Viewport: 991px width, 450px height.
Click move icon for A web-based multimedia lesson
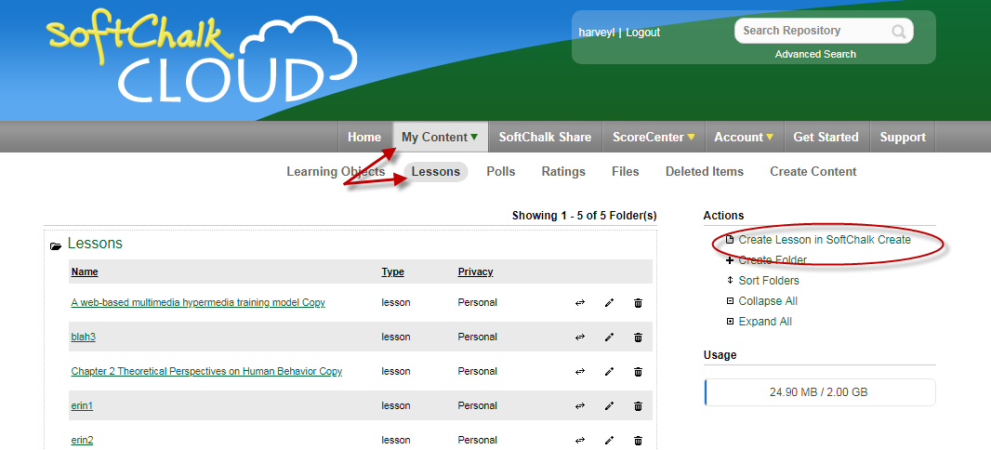[x=579, y=303]
